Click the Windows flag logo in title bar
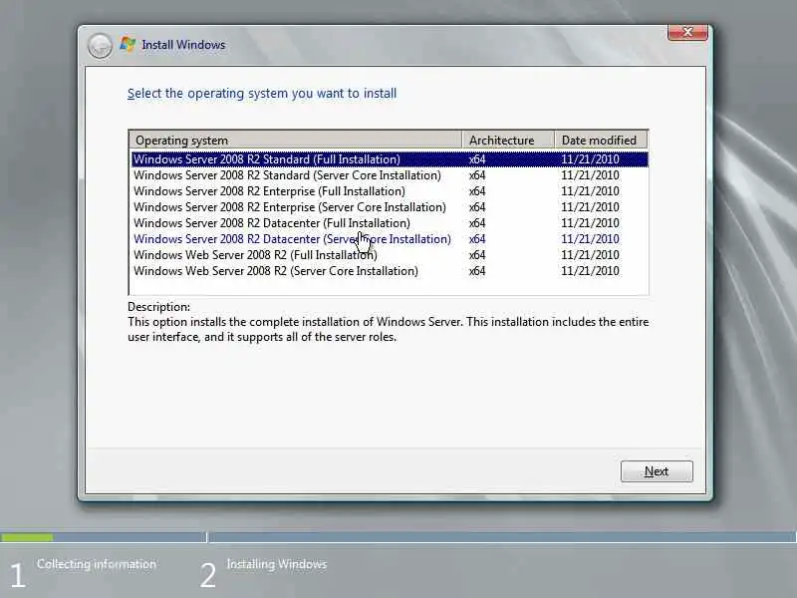 128,45
